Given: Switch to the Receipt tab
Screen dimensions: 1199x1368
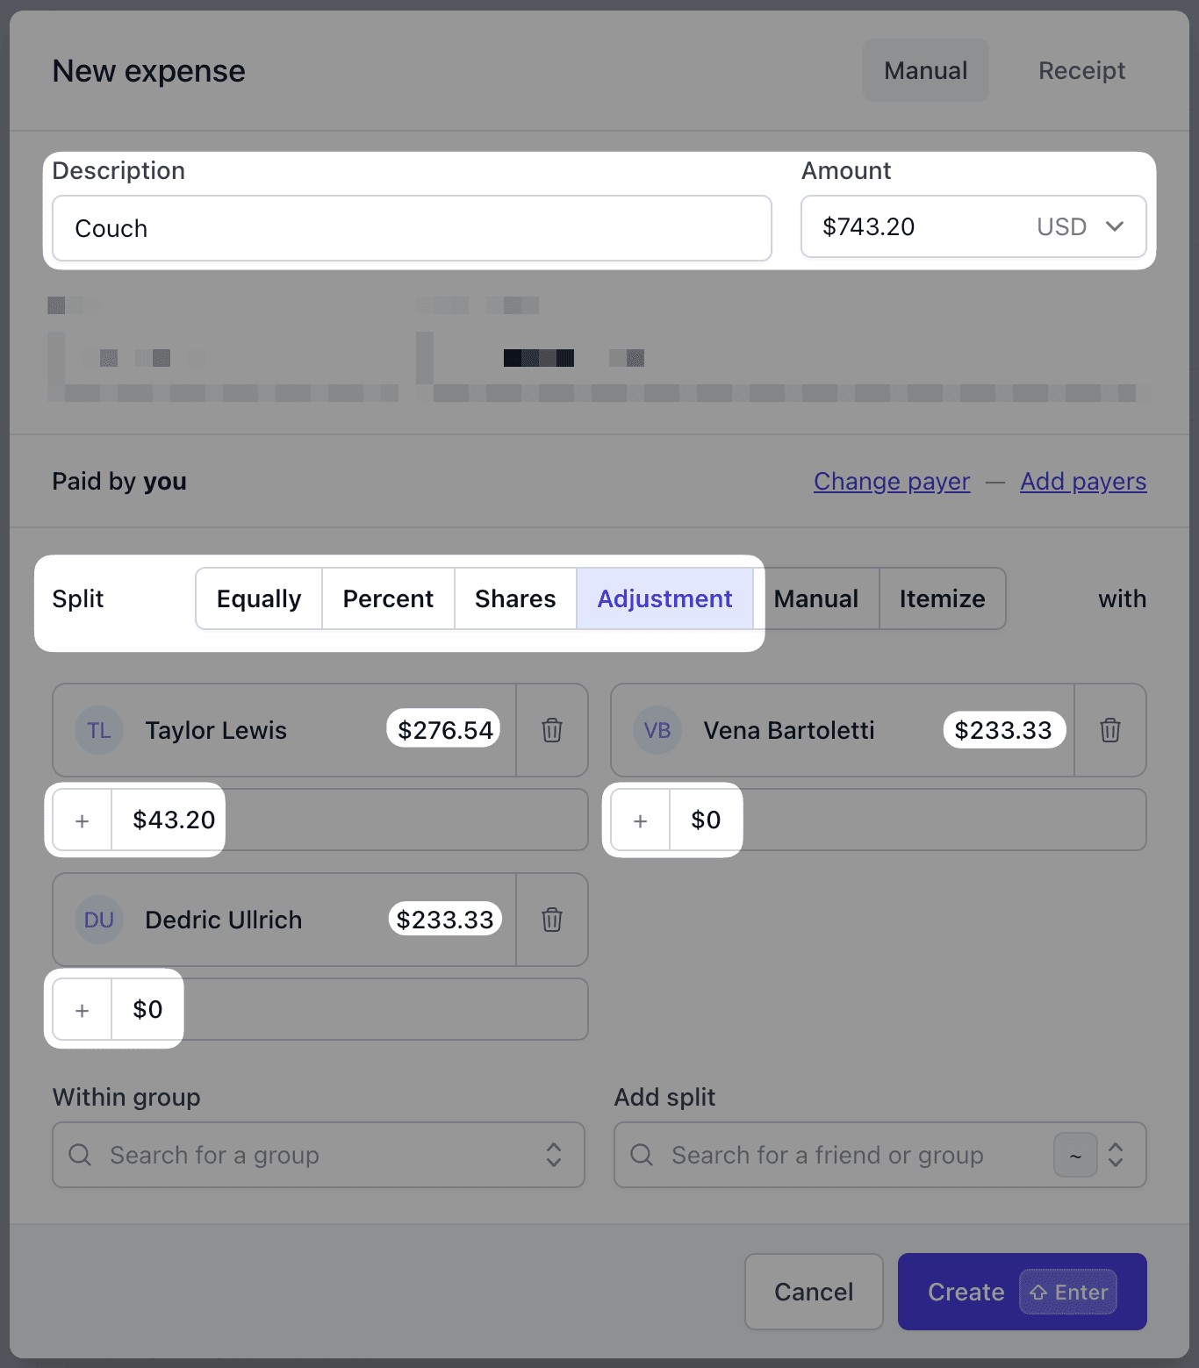Looking at the screenshot, I should [1081, 70].
